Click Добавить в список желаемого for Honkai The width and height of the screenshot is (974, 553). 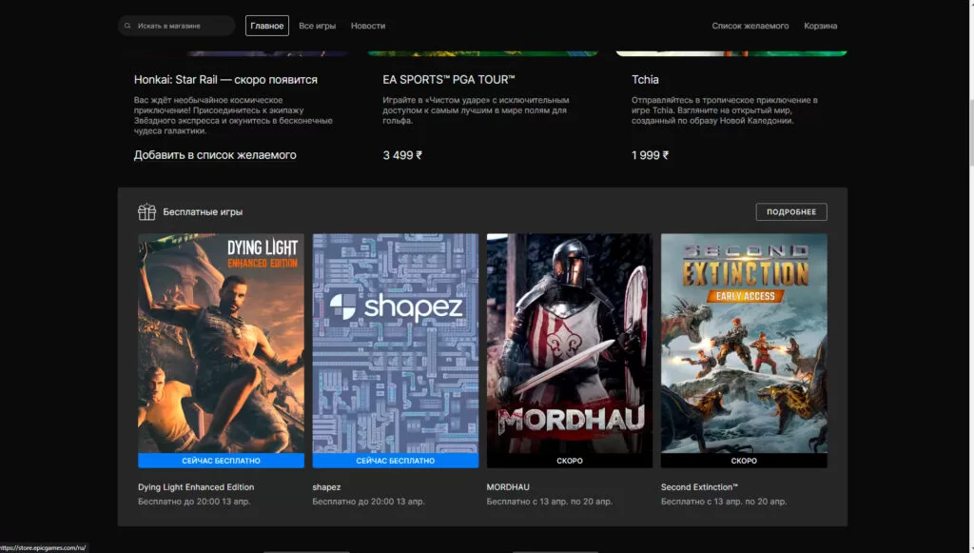click(x=215, y=155)
